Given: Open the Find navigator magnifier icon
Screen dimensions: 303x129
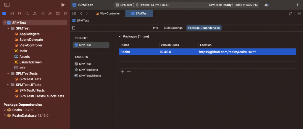Looking at the screenshot, I should click(27, 14).
